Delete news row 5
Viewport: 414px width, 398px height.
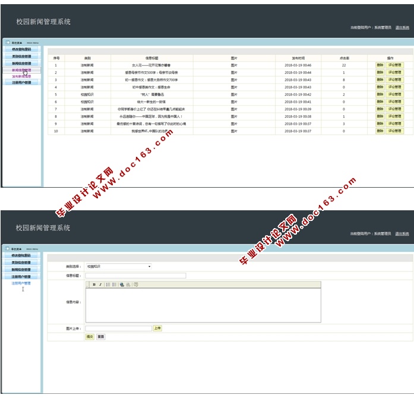pos(380,94)
